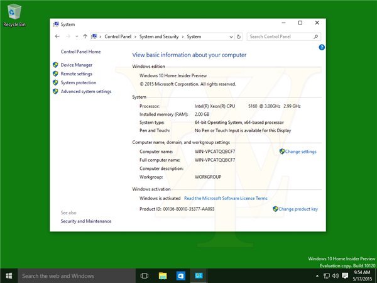Open Task View from the taskbar

click(x=144, y=275)
